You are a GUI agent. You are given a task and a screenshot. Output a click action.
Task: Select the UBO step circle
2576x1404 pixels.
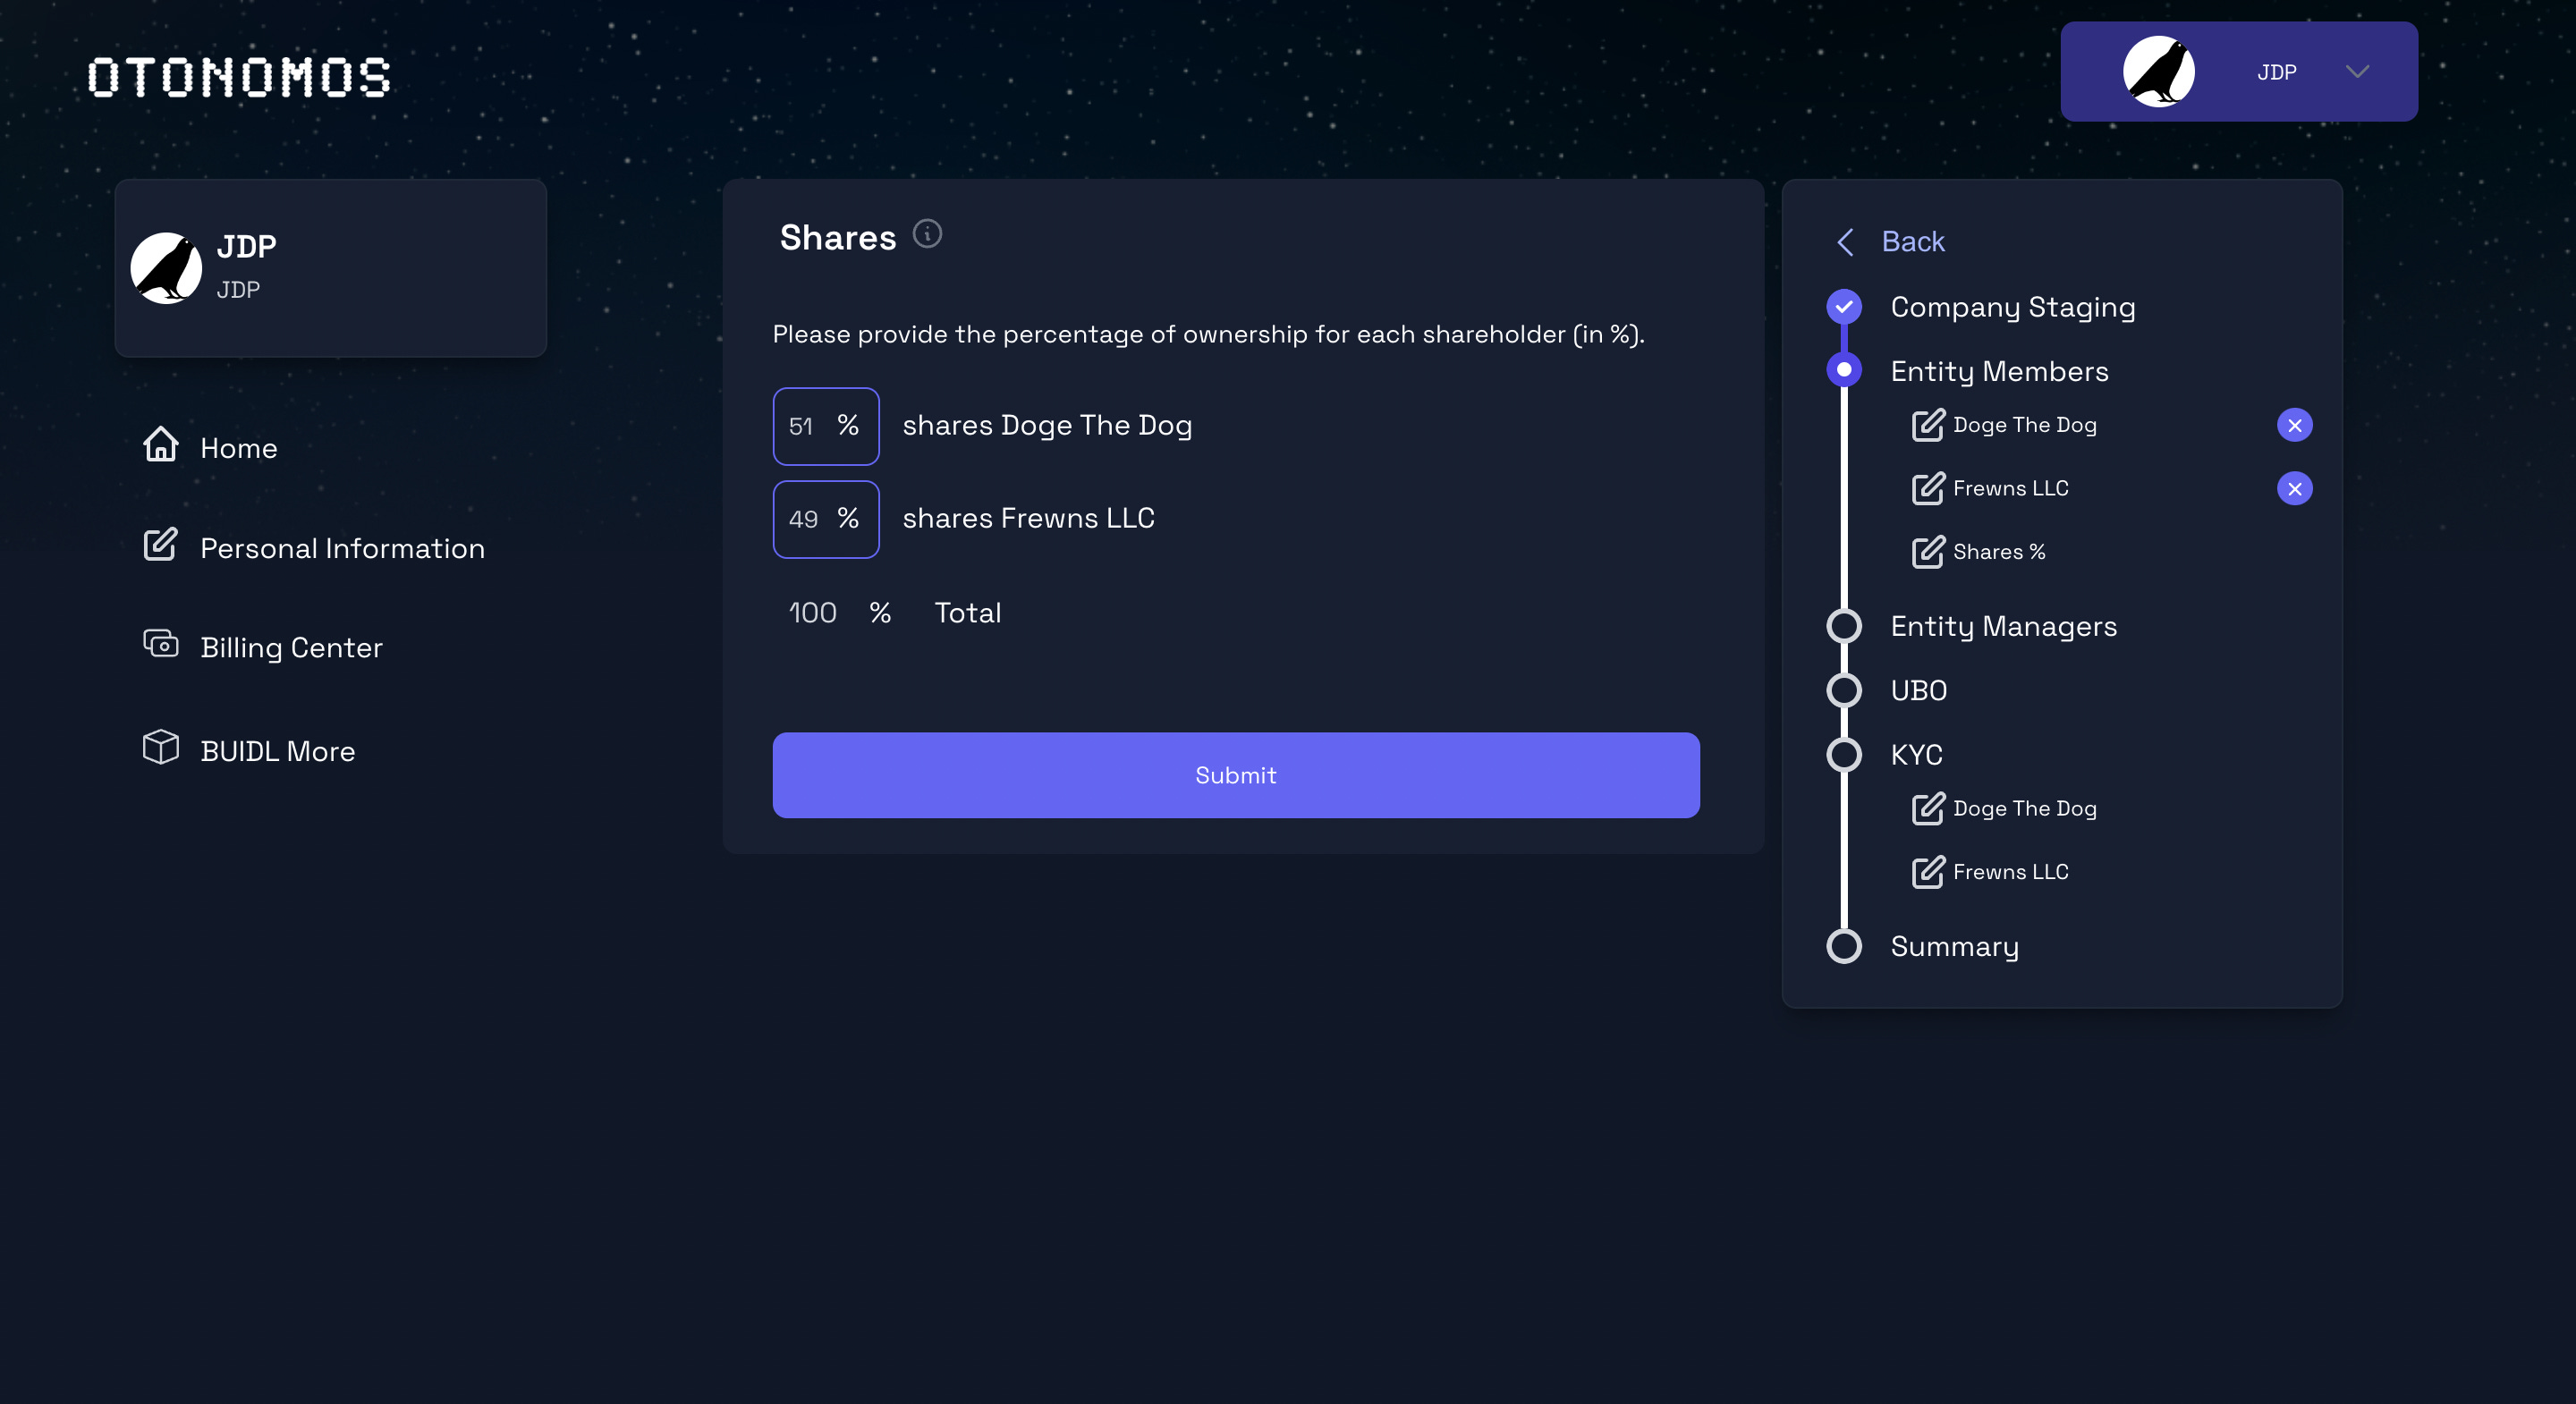(1843, 690)
